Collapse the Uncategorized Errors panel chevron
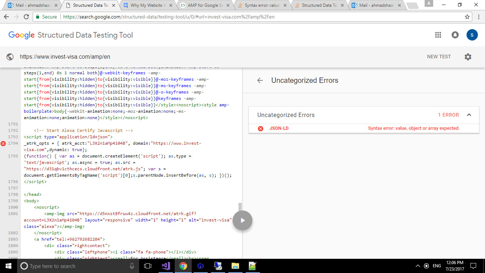Screen dimensions: 485x273 (469, 115)
